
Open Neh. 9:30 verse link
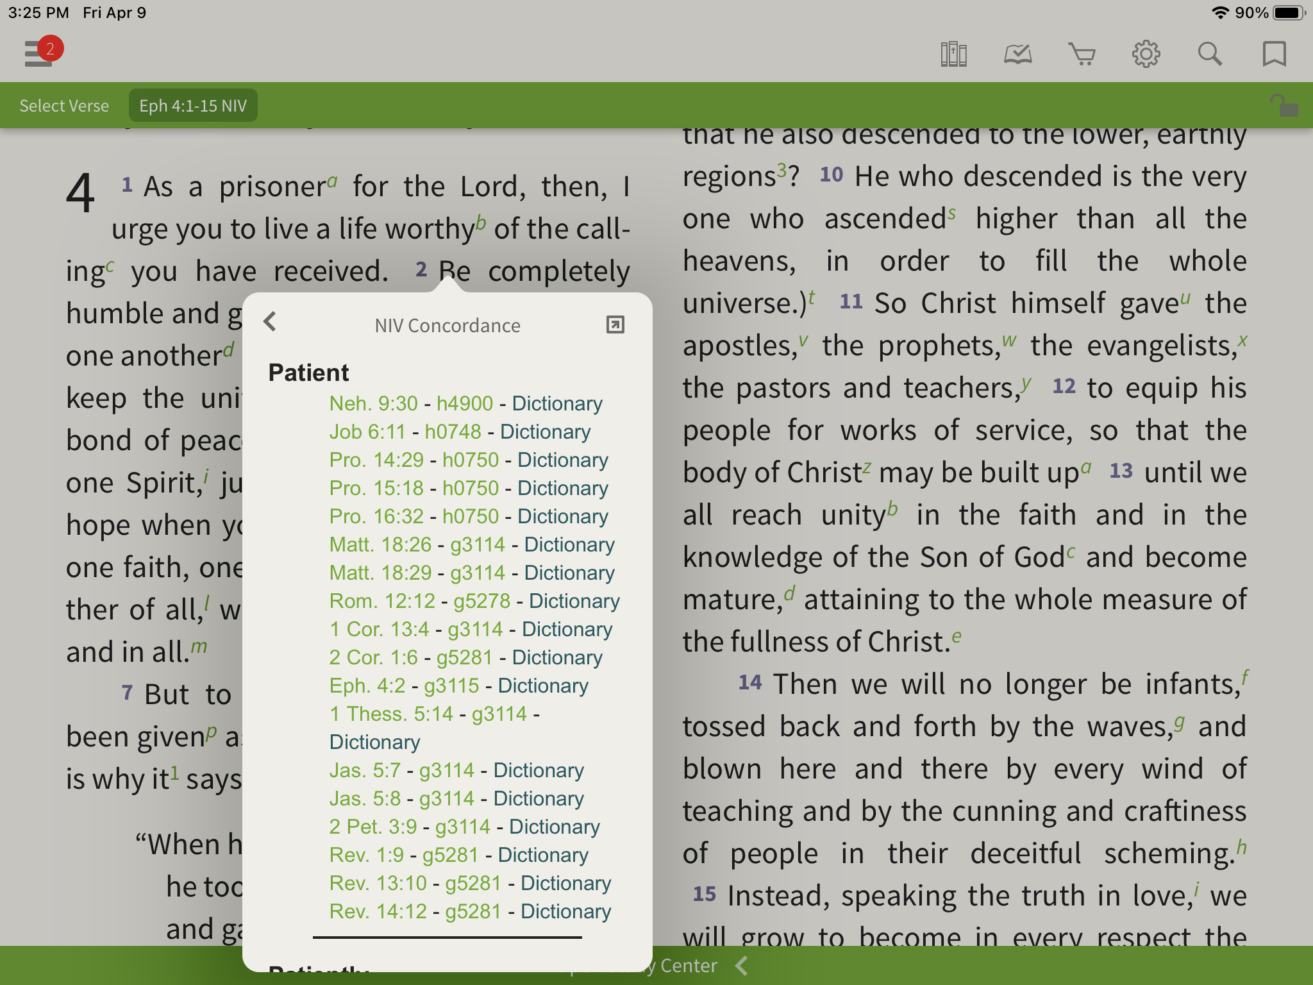coord(373,403)
